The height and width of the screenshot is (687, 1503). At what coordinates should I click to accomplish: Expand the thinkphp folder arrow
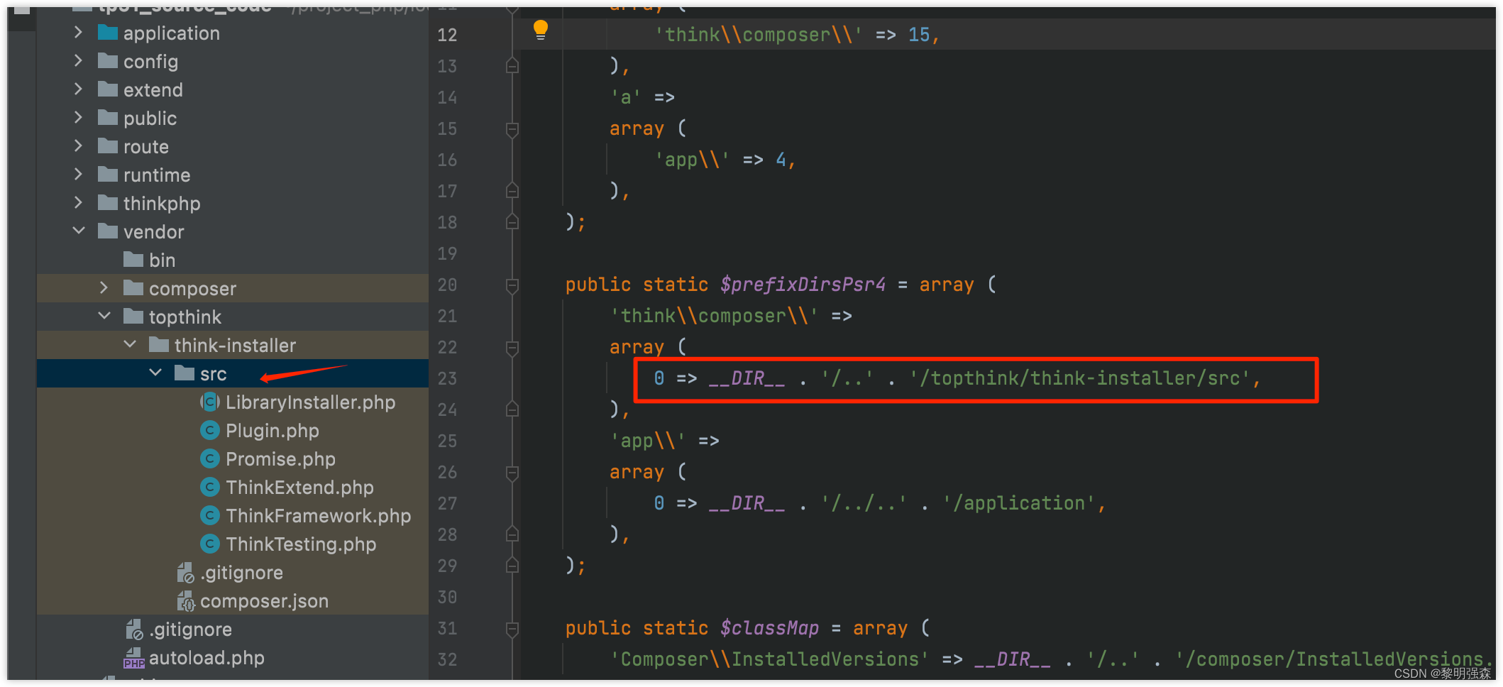click(78, 203)
